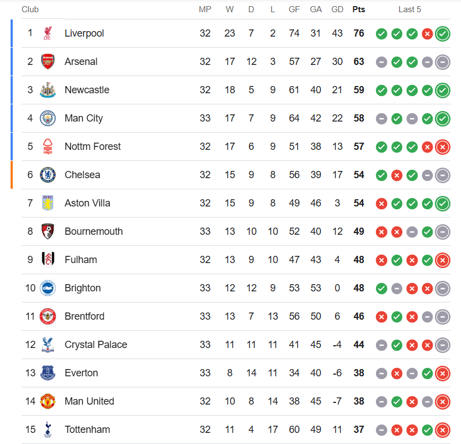Click the Liverpool club crest
The height and width of the screenshot is (444, 461).
[48, 33]
